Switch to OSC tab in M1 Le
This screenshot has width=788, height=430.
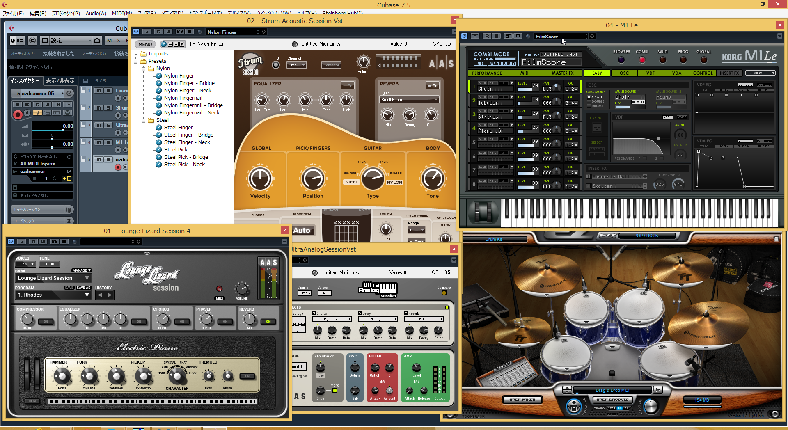(x=624, y=73)
